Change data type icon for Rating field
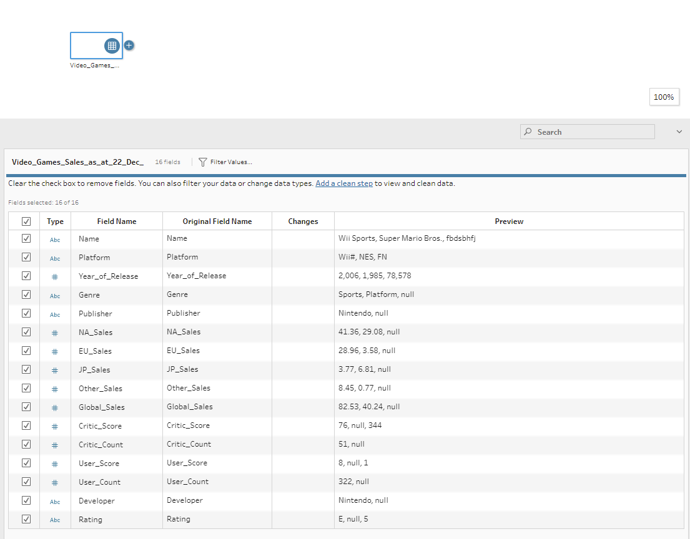The height and width of the screenshot is (539, 690). (55, 520)
